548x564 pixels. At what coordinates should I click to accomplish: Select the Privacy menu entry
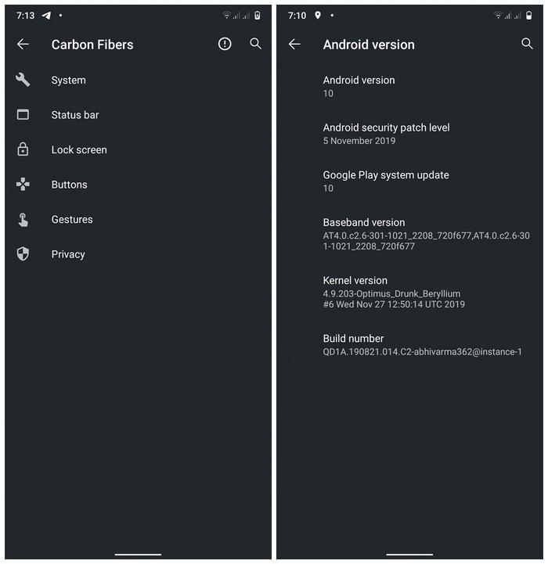139,254
